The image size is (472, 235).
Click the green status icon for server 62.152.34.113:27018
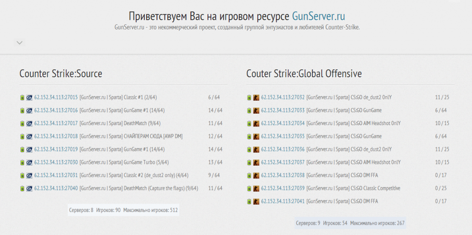[22, 137]
